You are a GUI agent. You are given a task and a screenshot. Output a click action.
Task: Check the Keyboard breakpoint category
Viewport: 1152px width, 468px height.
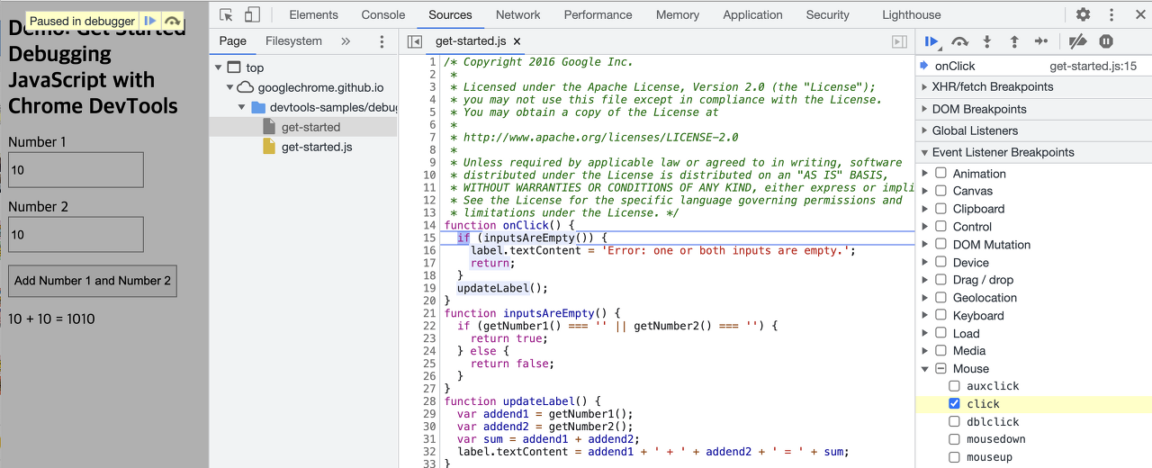[x=940, y=315]
